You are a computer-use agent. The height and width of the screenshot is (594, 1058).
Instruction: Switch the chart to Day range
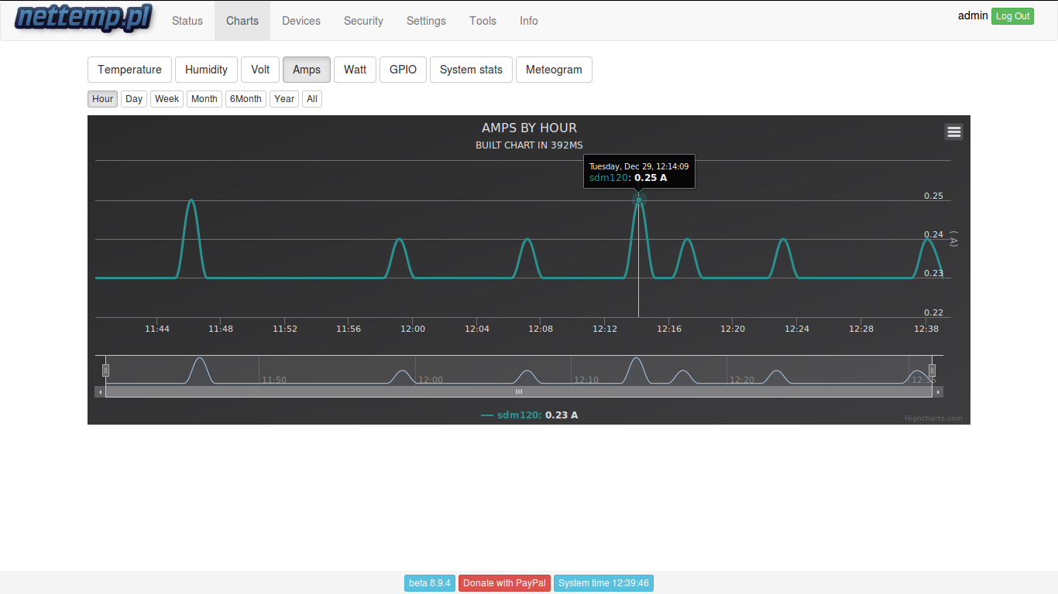click(134, 99)
